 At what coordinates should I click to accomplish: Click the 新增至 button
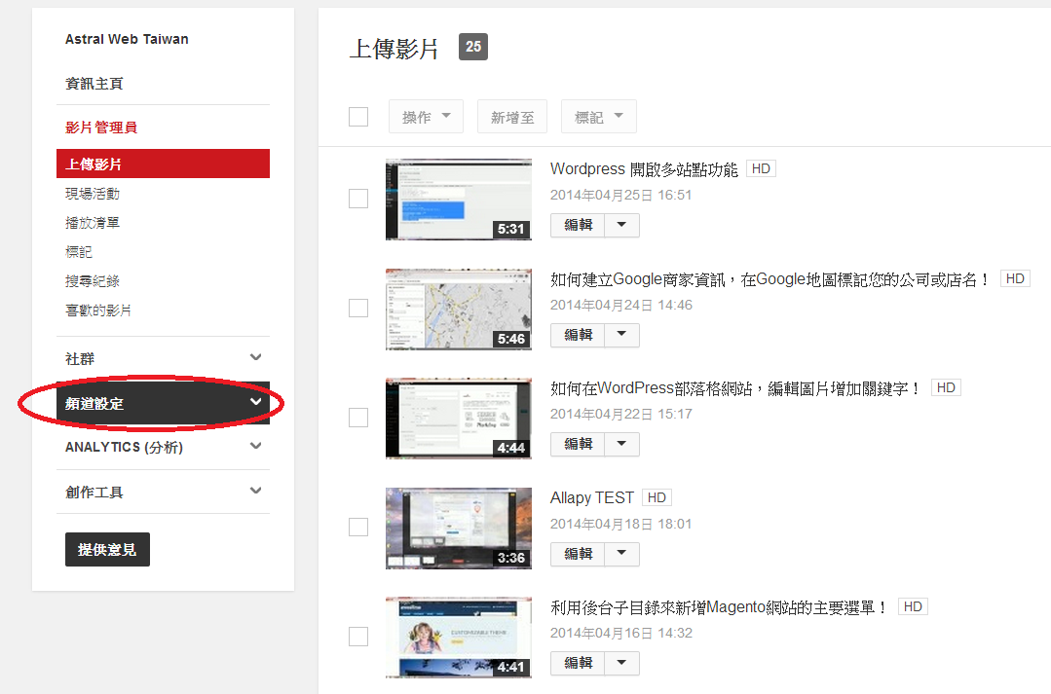pos(512,117)
